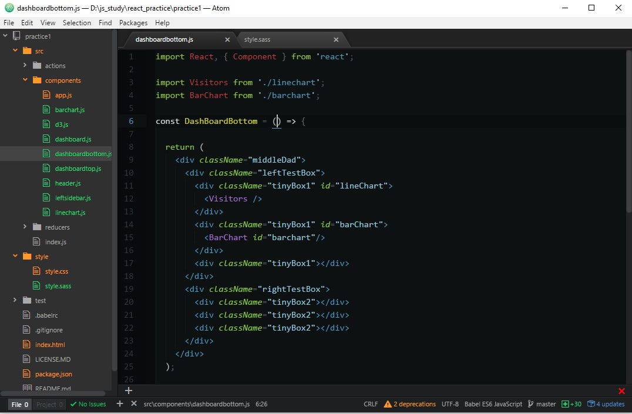This screenshot has width=632, height=414.
Task: Click the plus icon in the linter panel
Action: [x=120, y=404]
